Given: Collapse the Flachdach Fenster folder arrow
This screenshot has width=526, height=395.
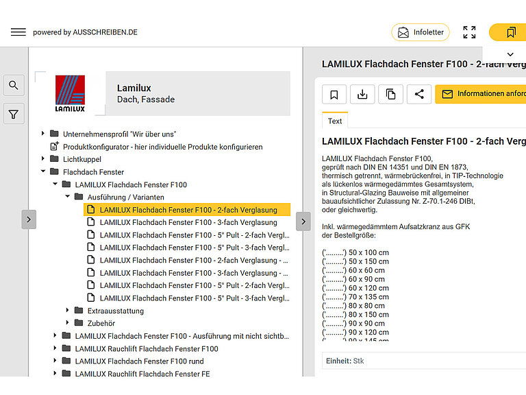Looking at the screenshot, I should pyautogui.click(x=43, y=171).
